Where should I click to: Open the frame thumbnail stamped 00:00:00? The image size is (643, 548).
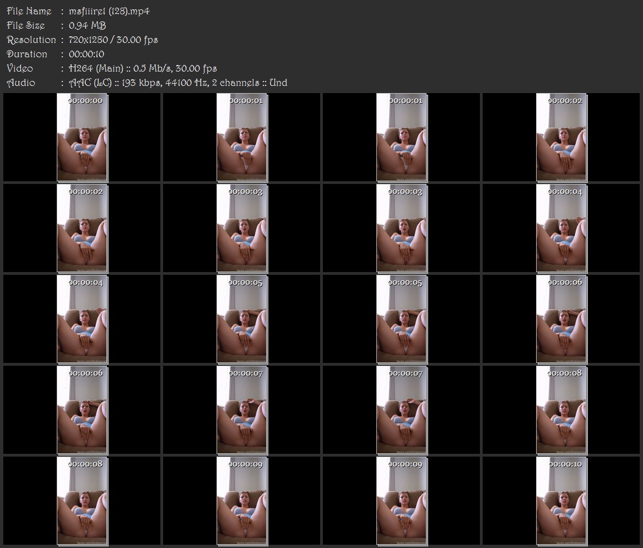coord(82,137)
